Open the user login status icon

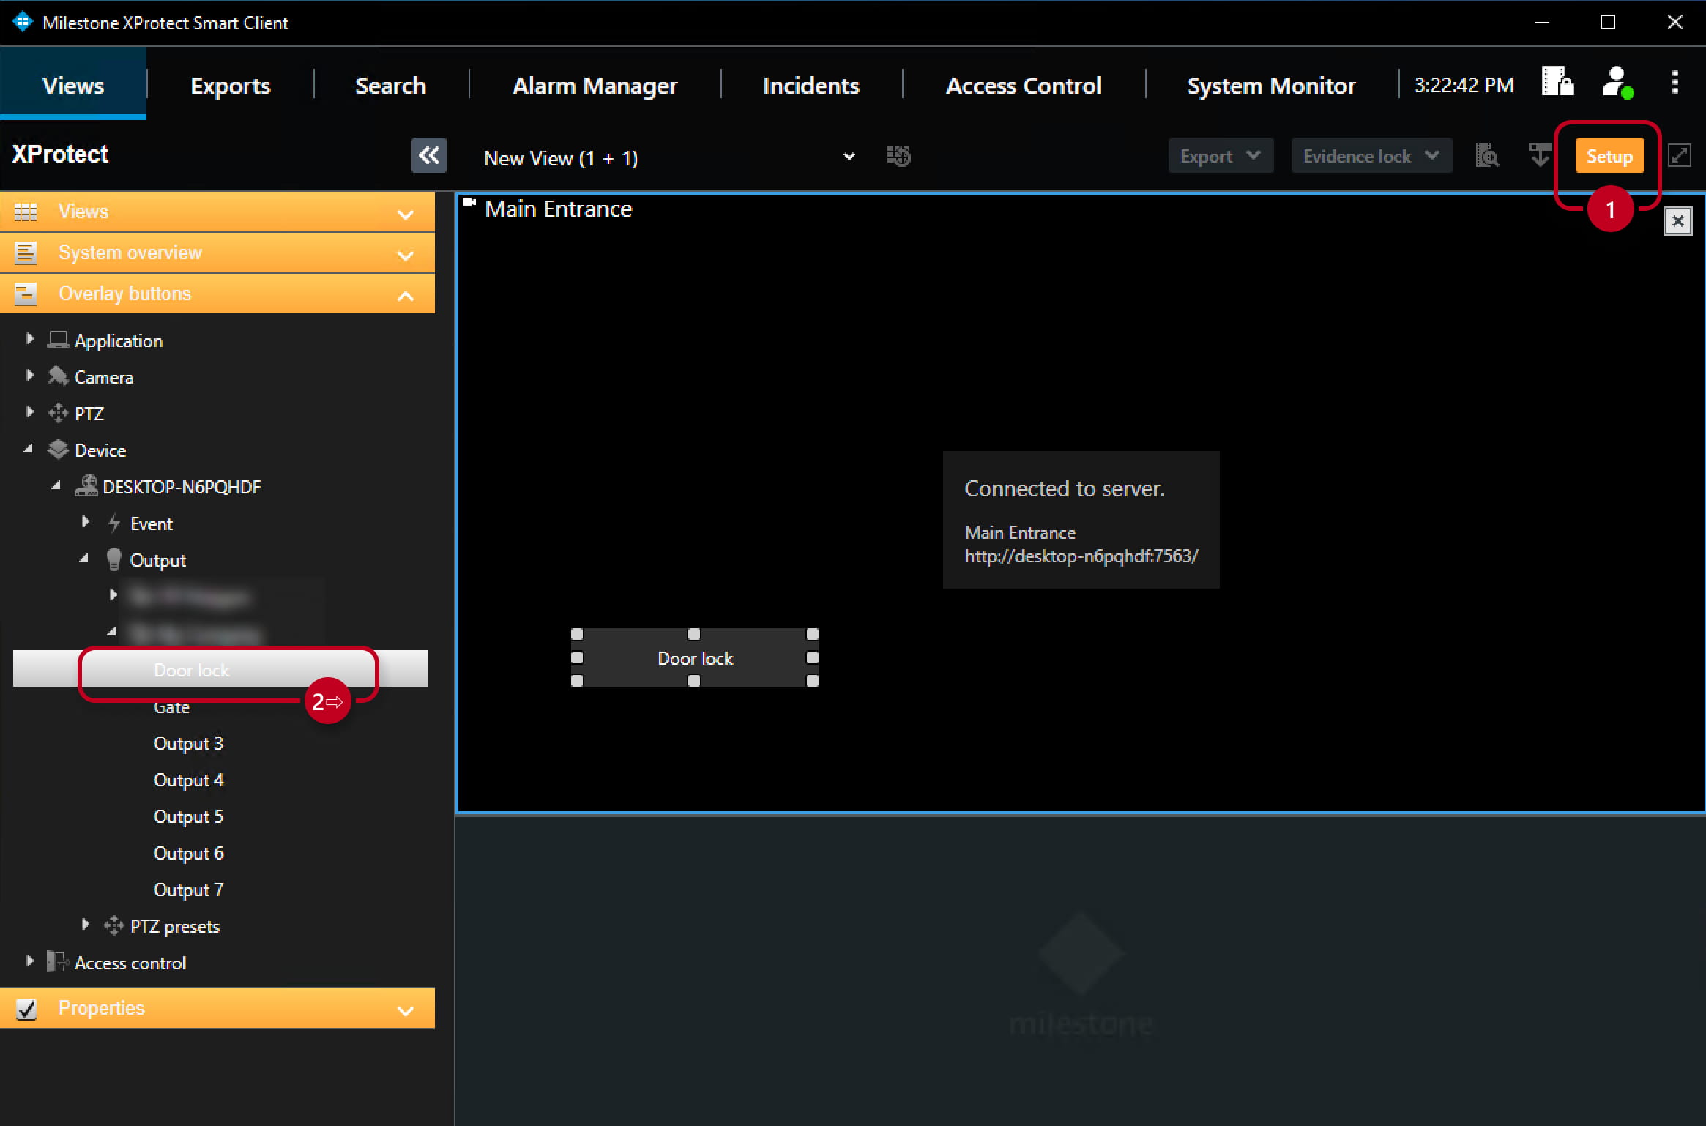[1617, 82]
